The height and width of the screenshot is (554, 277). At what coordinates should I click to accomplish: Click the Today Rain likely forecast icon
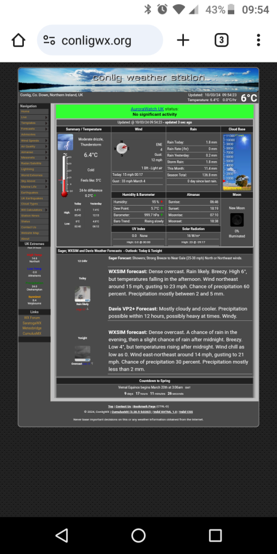tap(82, 294)
